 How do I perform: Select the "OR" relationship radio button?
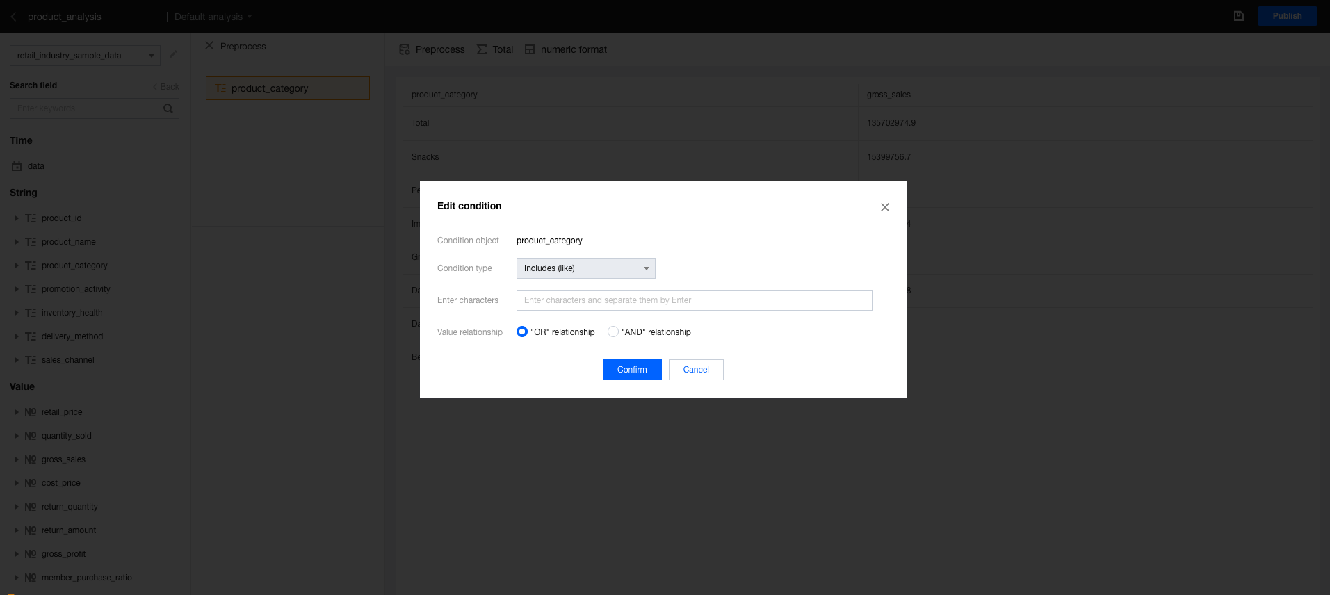(x=522, y=332)
